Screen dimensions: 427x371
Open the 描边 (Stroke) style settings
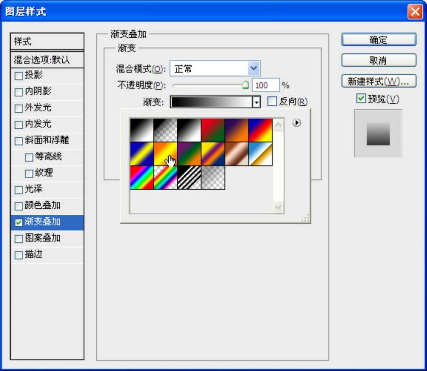click(x=34, y=255)
